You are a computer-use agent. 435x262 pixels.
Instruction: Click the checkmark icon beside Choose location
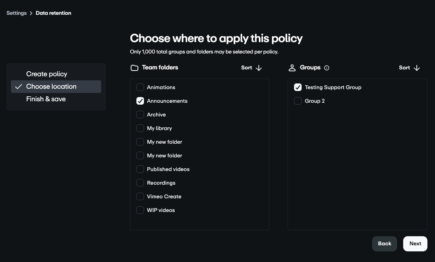coord(19,86)
